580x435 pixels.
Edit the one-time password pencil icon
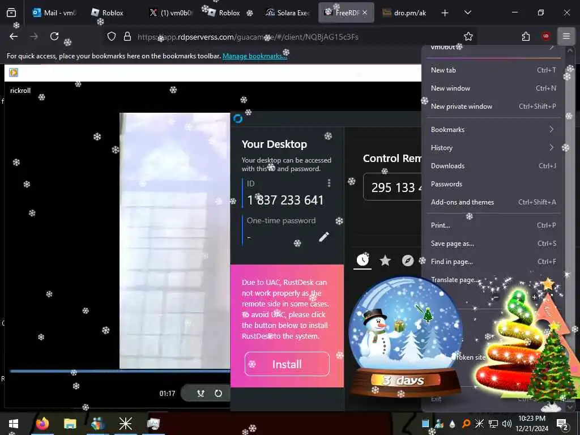pyautogui.click(x=324, y=237)
